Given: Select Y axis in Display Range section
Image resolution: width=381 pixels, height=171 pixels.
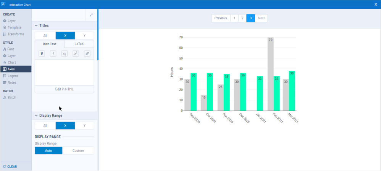Looking at the screenshot, I should coord(84,125).
